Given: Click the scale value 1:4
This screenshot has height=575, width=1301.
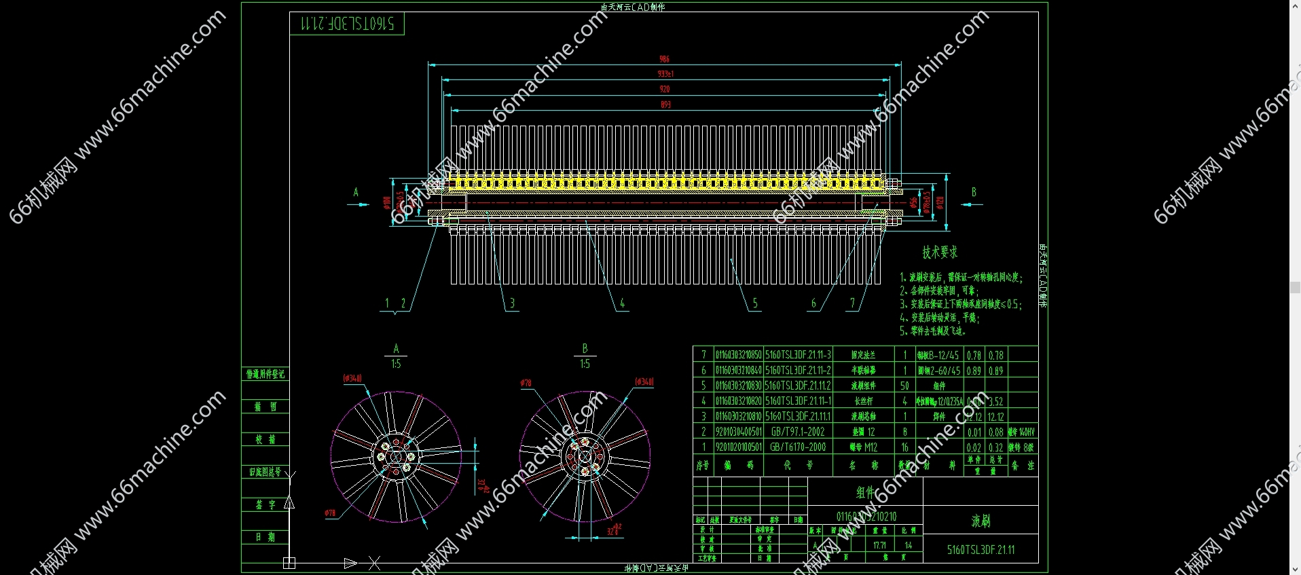Looking at the screenshot, I should pyautogui.click(x=908, y=545).
